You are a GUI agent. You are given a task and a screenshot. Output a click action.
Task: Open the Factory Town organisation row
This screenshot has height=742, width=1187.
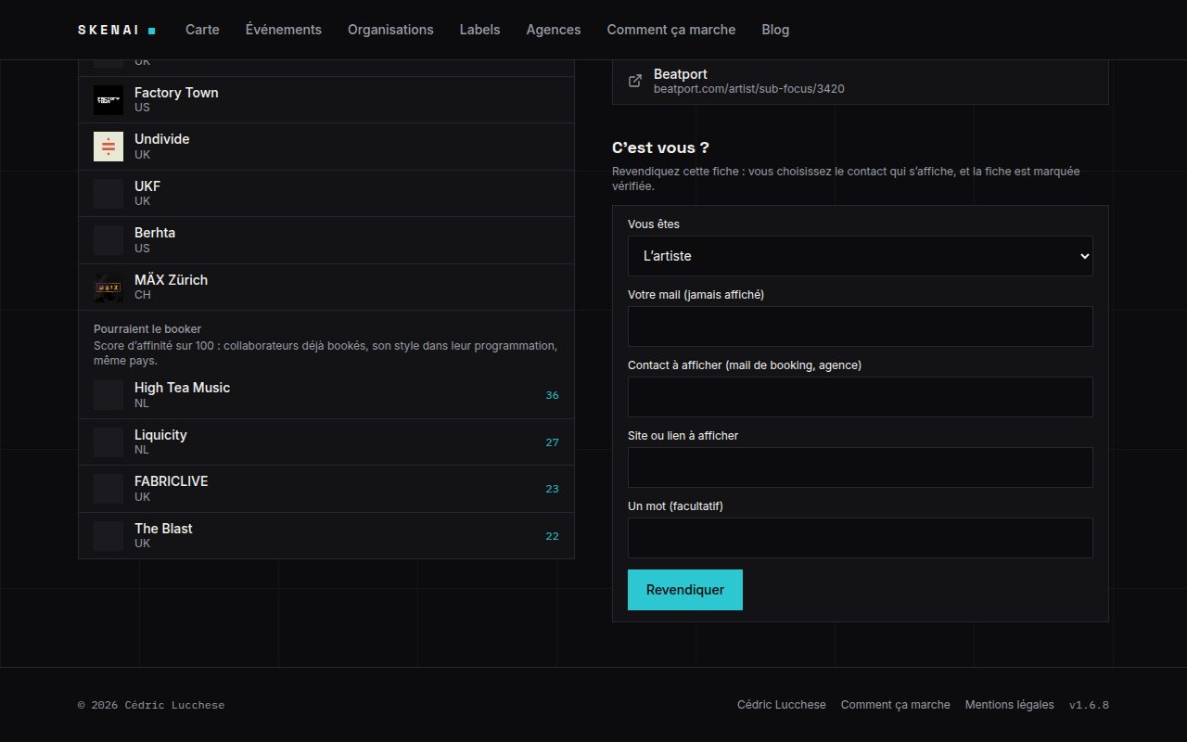[x=326, y=100]
